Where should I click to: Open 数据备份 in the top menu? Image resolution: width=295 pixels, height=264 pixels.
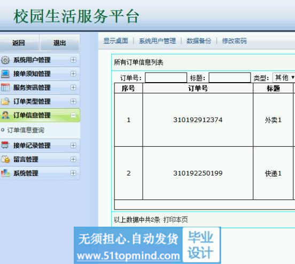[199, 41]
